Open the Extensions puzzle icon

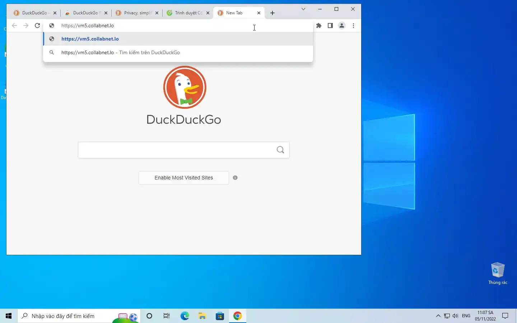click(x=319, y=25)
